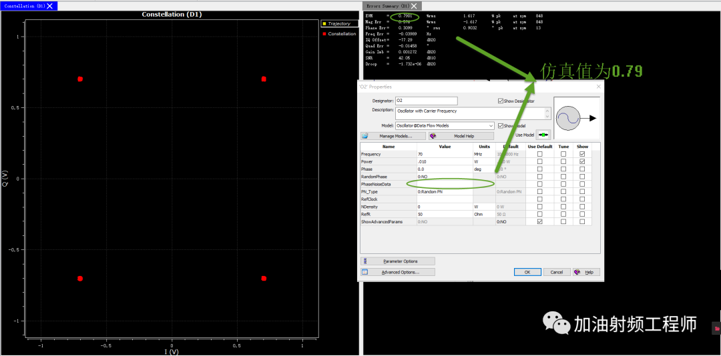Check Use Default for PN_Type
The image size is (721, 356).
[x=540, y=191]
